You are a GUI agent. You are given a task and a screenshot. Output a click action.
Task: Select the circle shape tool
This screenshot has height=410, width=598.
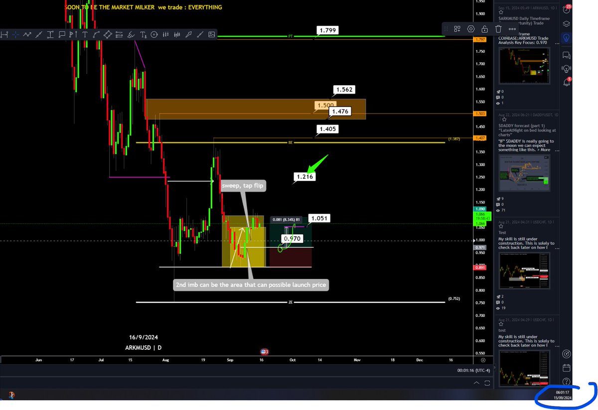(x=154, y=34)
